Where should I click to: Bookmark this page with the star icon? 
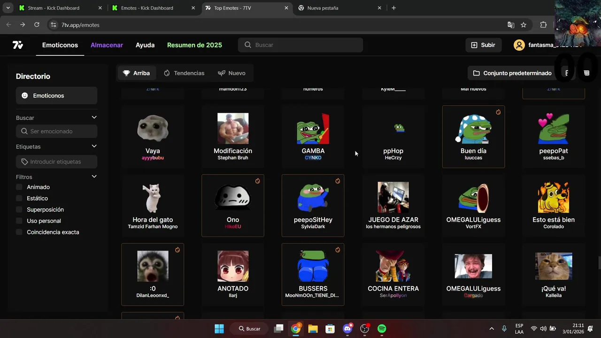(x=524, y=25)
